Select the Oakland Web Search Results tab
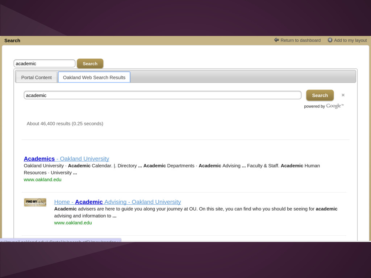This screenshot has width=371, height=278. 94,77
